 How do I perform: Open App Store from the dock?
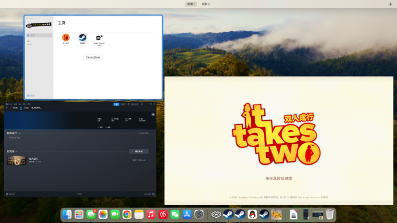pyautogui.click(x=187, y=214)
